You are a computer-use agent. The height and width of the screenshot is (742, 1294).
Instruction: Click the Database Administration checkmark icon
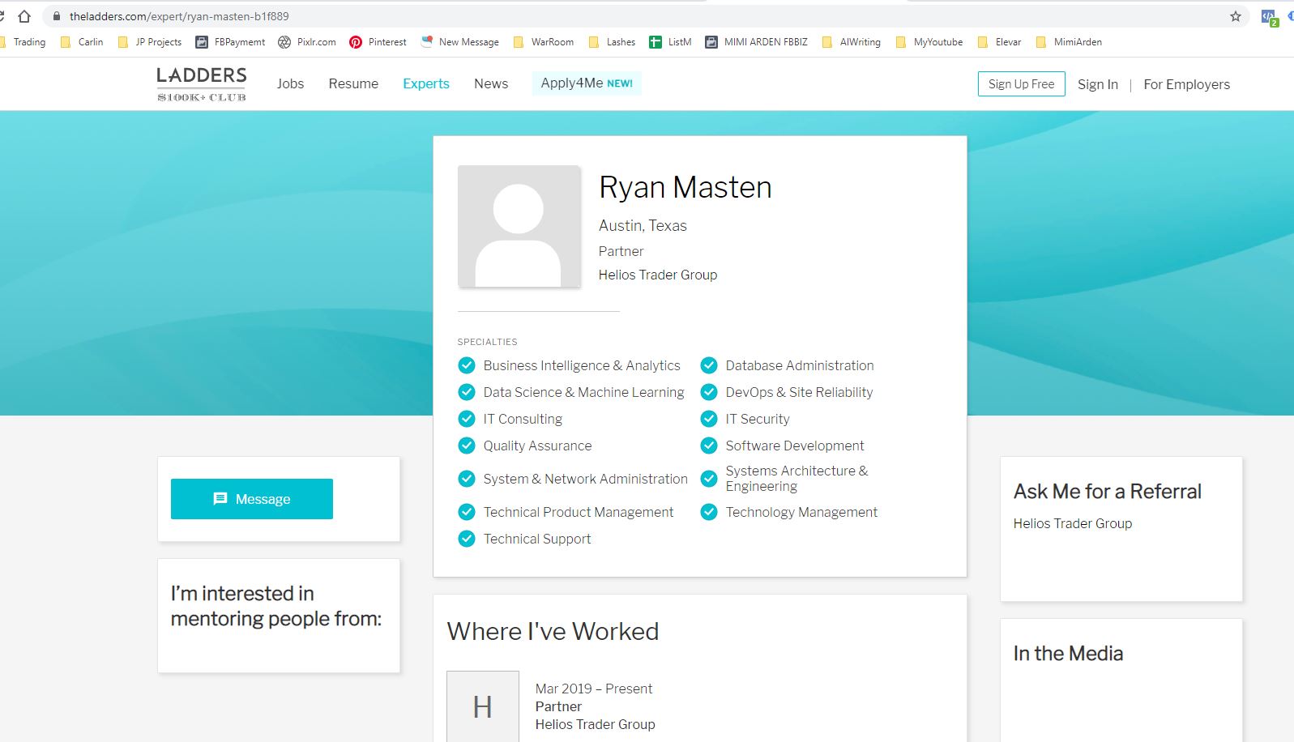(x=709, y=365)
